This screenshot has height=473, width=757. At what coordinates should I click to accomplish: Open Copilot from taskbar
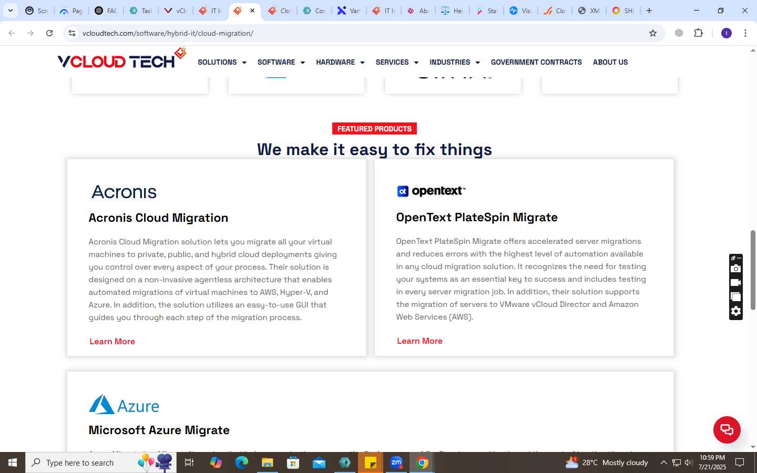point(216,462)
